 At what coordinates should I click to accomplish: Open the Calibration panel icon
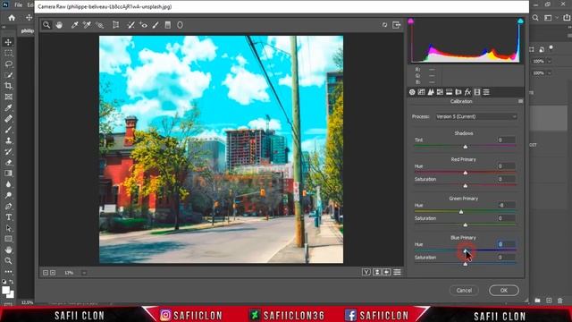point(477,92)
